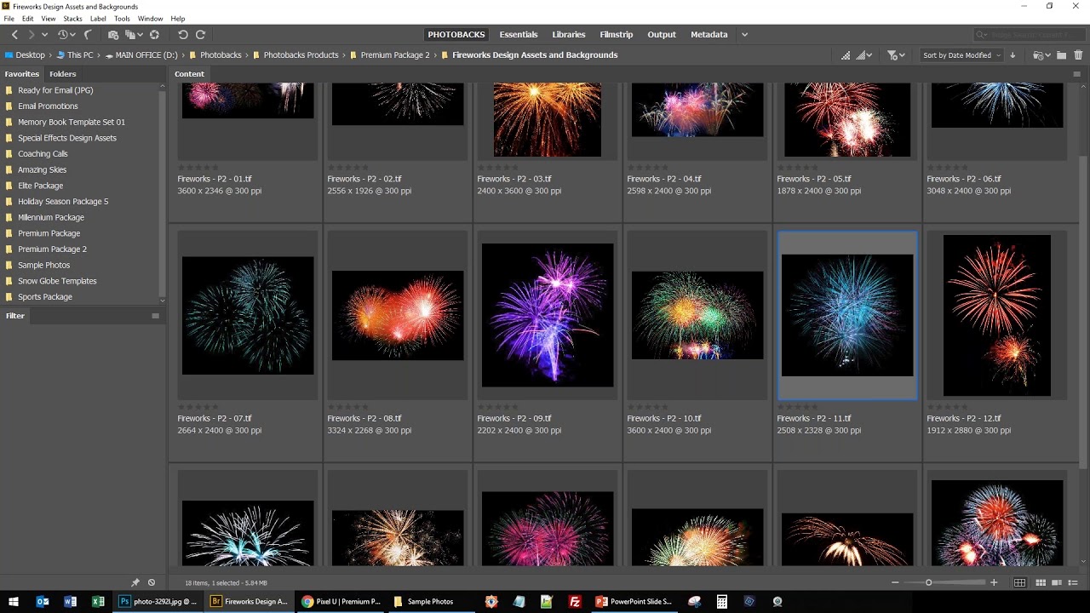
Task: Open the Stacks menu
Action: point(72,19)
